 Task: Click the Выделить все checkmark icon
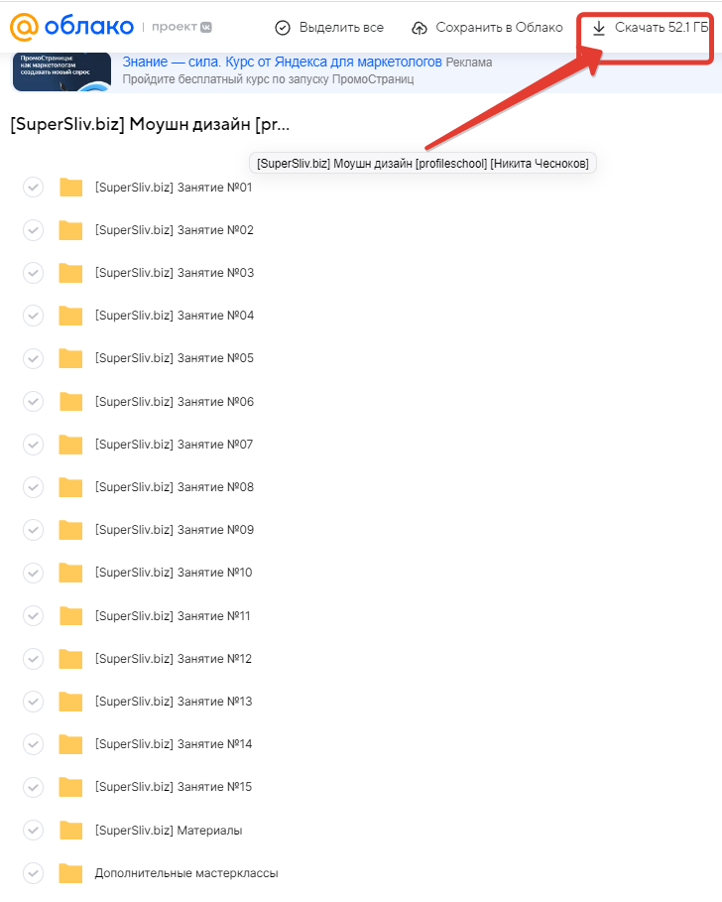pos(283,28)
